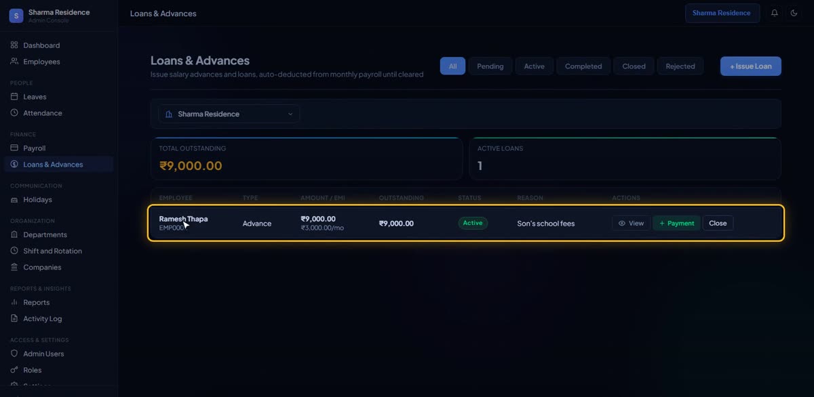The image size is (814, 397).
Task: Open Employees via its people icon
Action: point(14,62)
